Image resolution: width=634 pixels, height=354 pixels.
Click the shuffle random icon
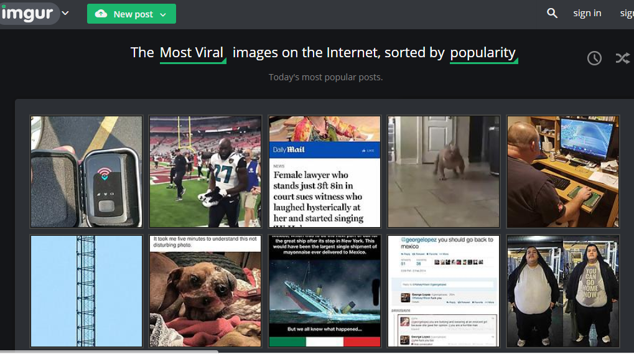tap(623, 58)
